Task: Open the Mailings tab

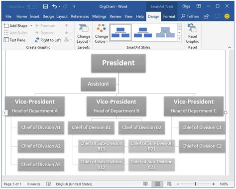Action: (99, 16)
